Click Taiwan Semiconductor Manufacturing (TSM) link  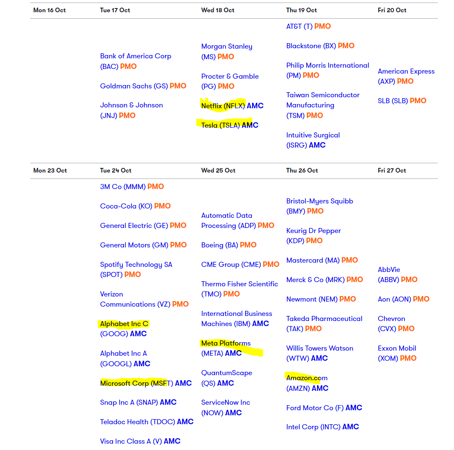pyautogui.click(x=322, y=105)
